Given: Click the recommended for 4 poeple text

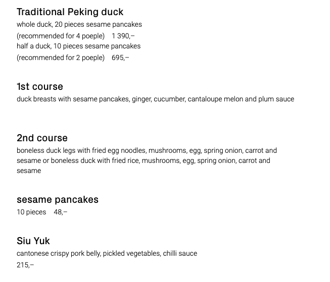Looking at the screenshot, I should coord(61,36).
